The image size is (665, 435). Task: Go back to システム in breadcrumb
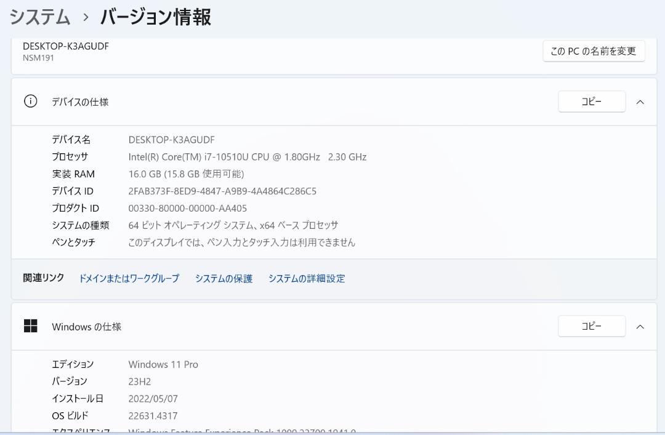click(x=40, y=17)
